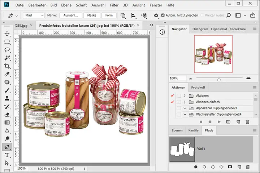Select the Crop tool
Image resolution: width=260 pixels, height=173 pixels.
pos(7,66)
